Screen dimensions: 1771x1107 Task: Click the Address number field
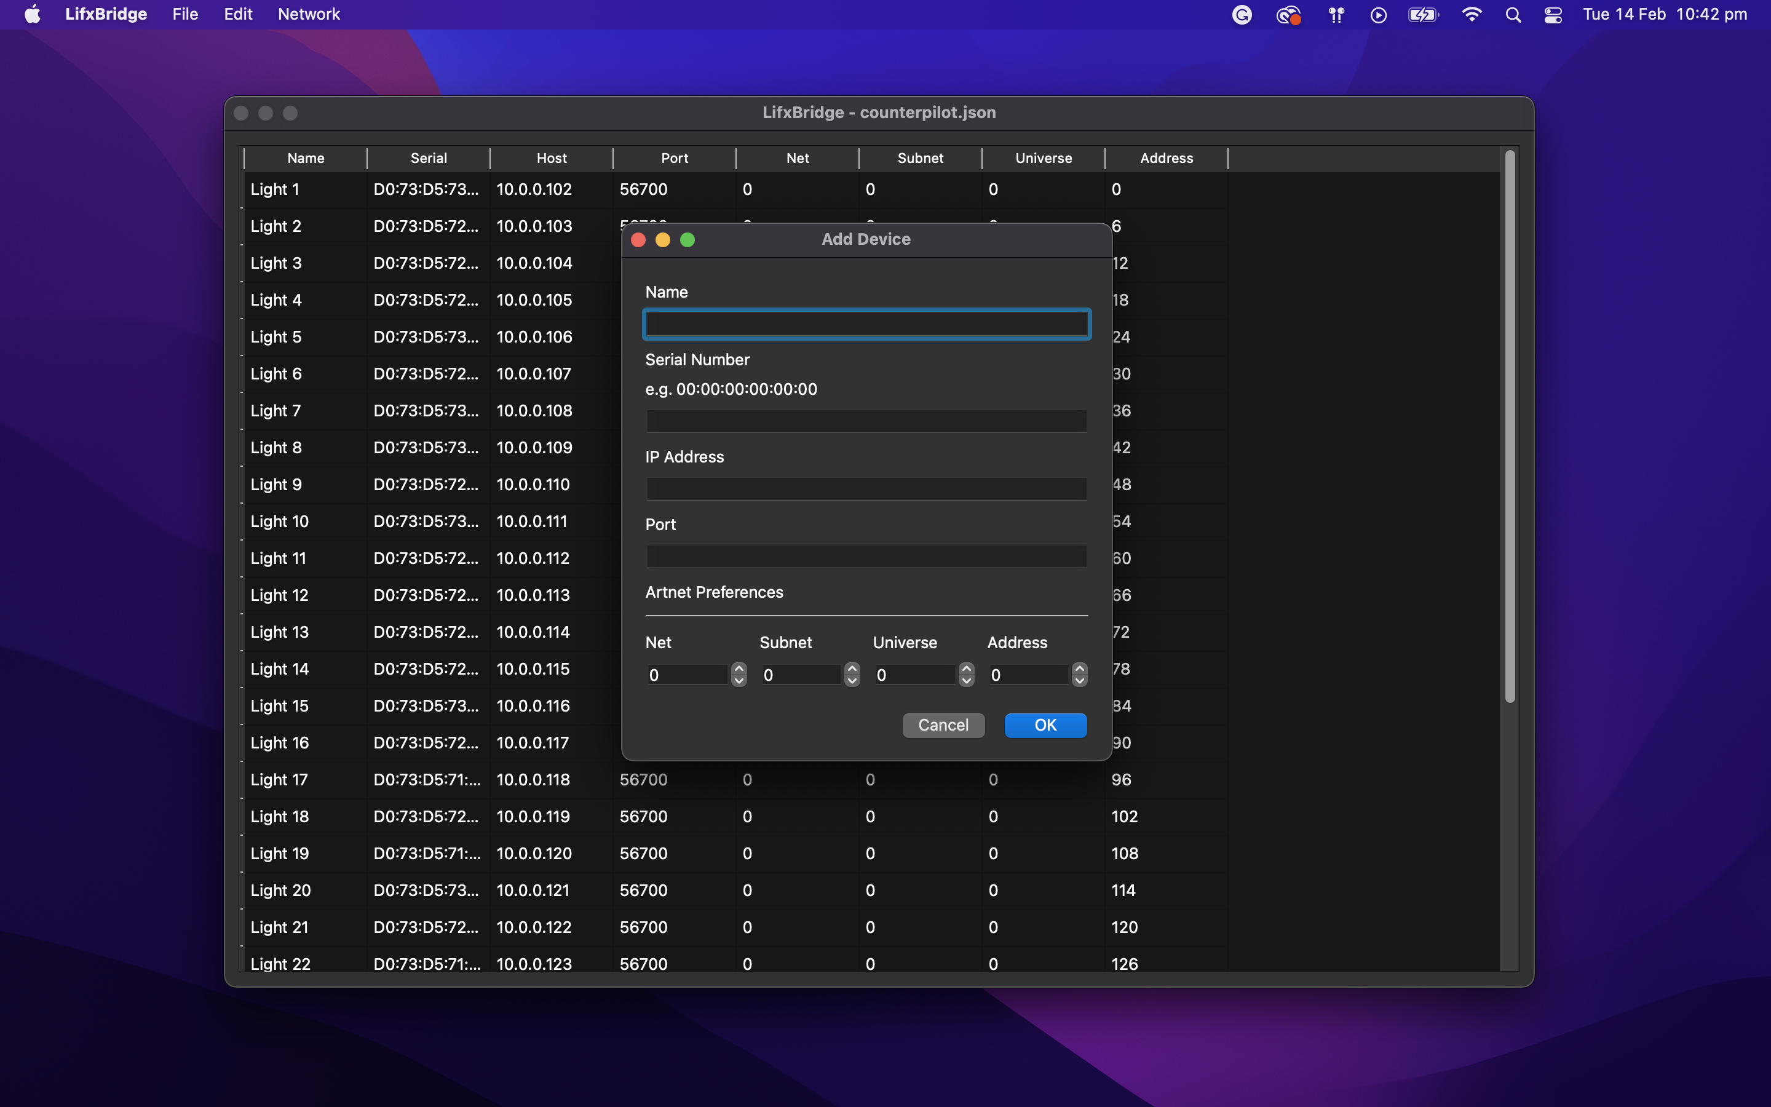pyautogui.click(x=1029, y=674)
